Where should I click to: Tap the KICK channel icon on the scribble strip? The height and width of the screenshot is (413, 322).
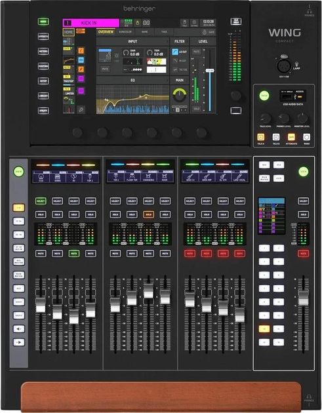(41, 177)
